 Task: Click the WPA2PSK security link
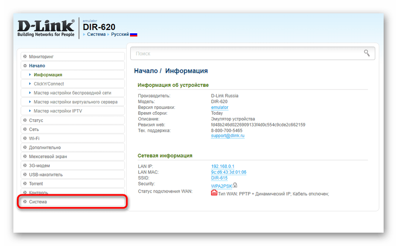[x=221, y=186]
